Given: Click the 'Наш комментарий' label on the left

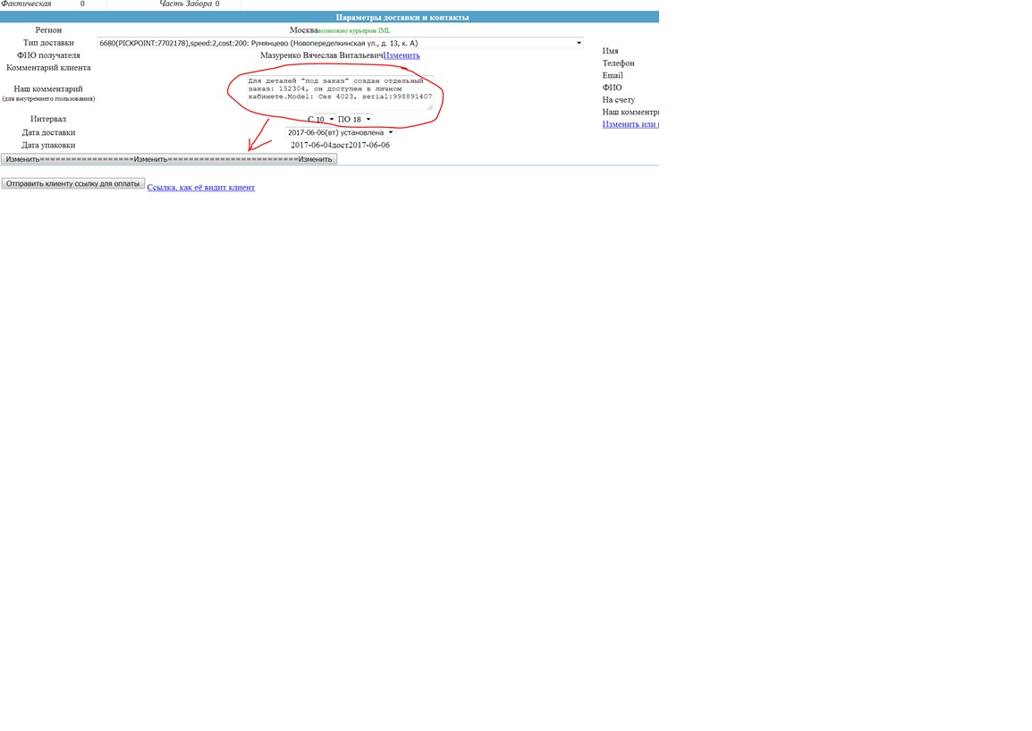Looking at the screenshot, I should click(x=48, y=88).
